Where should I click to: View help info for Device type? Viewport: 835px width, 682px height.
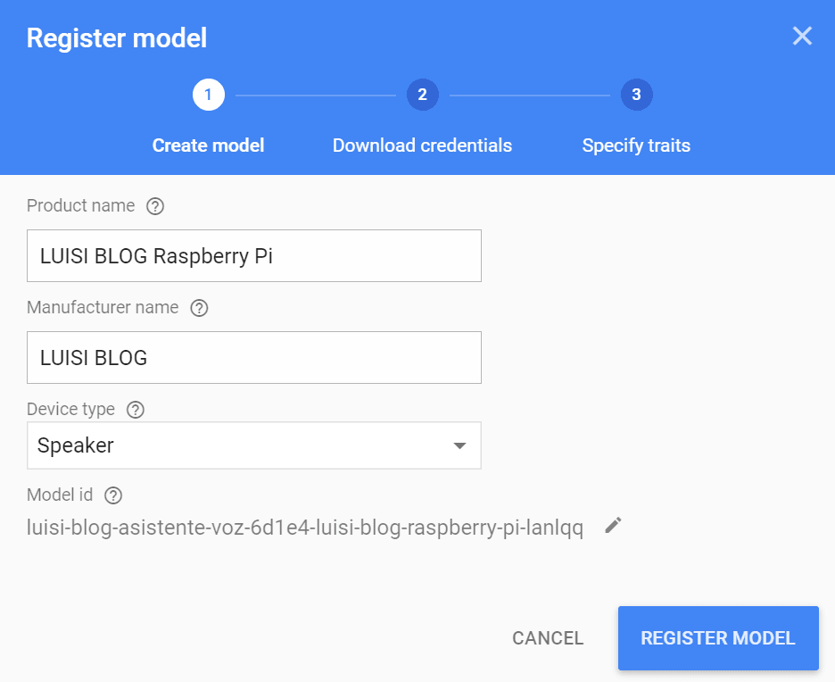(x=135, y=410)
